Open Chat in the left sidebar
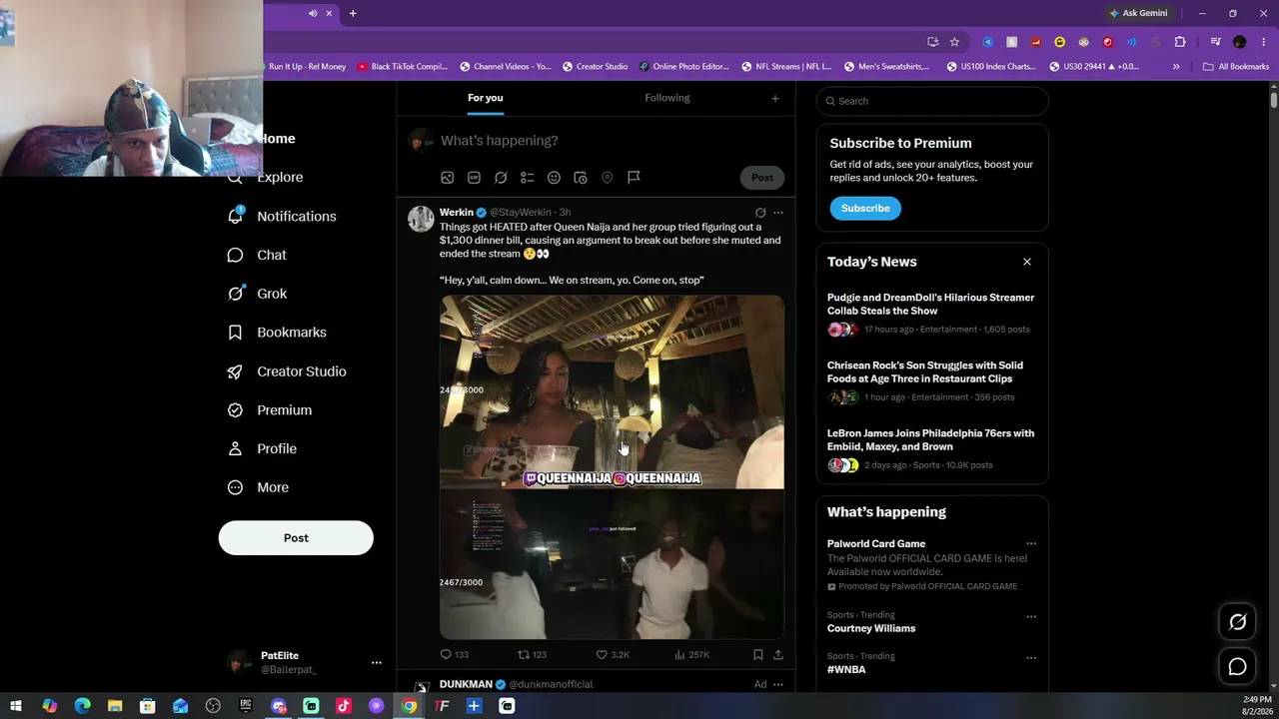Screen dimensions: 1279x719 pyautogui.click(x=258, y=255)
